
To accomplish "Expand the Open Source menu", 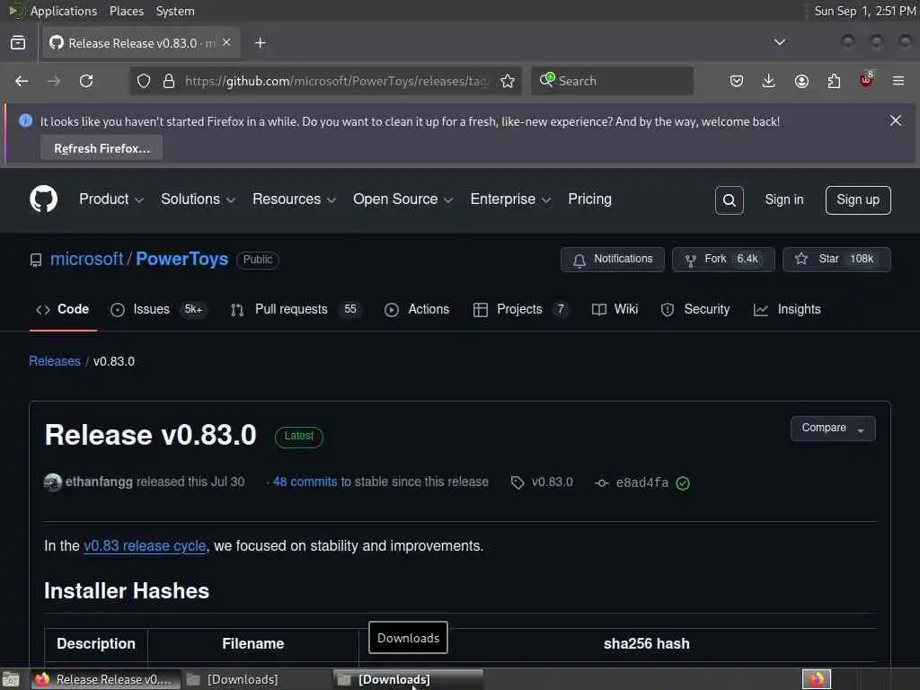I will tap(402, 199).
